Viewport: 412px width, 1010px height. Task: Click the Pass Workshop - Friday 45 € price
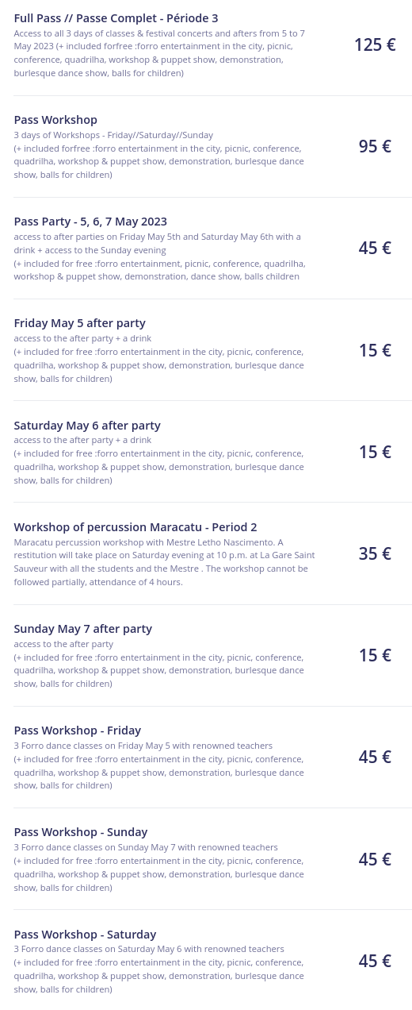click(375, 757)
